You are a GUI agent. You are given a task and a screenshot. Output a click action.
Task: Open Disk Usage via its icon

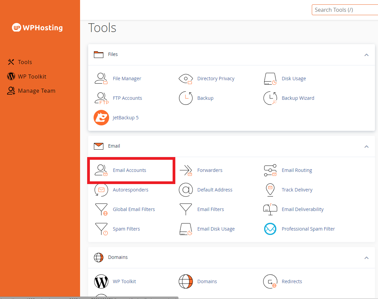pyautogui.click(x=270, y=79)
